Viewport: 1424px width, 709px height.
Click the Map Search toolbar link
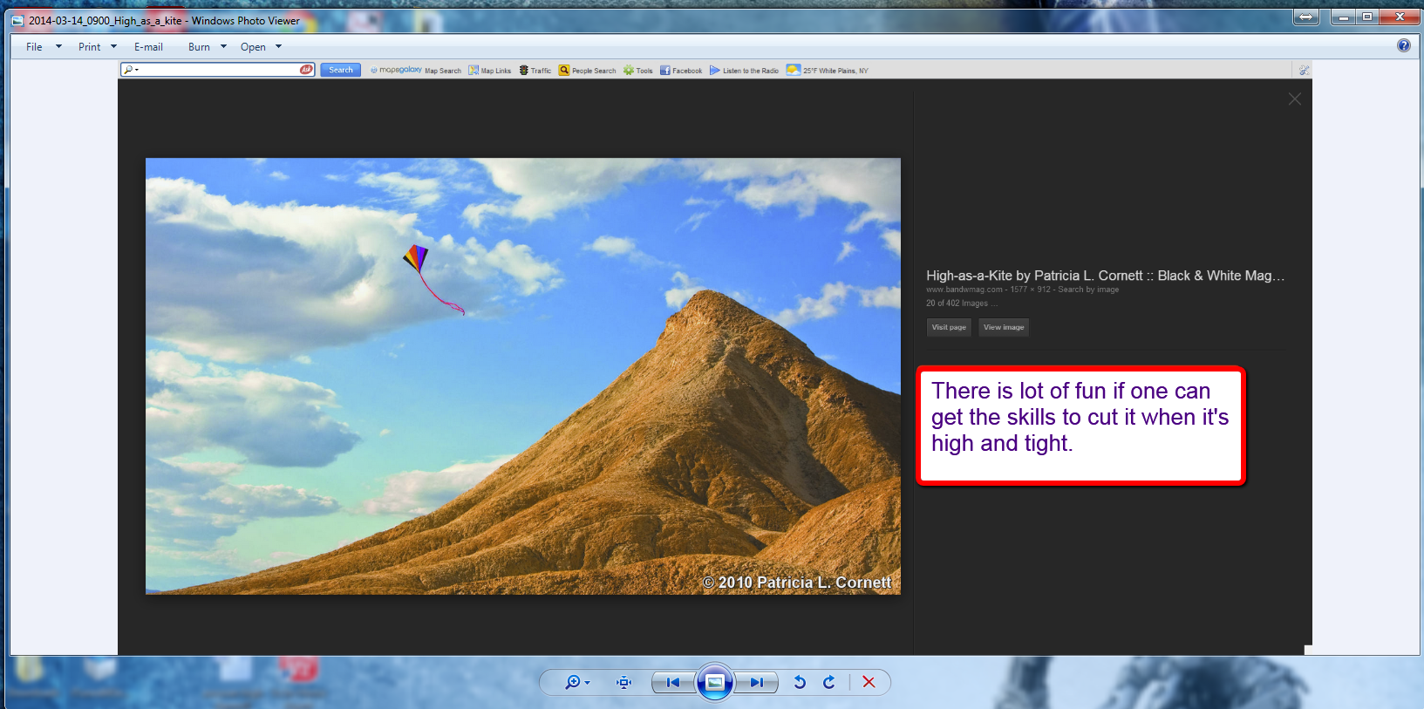(x=443, y=71)
